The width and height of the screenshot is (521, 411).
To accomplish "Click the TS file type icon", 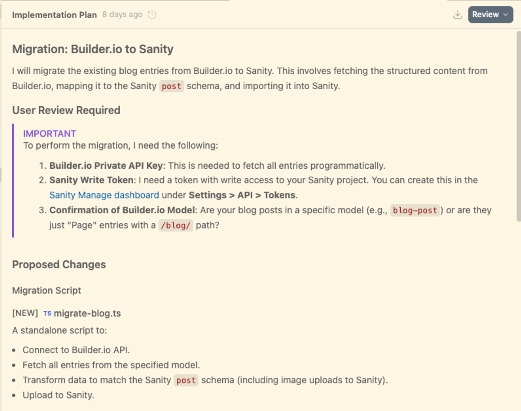I will (47, 313).
